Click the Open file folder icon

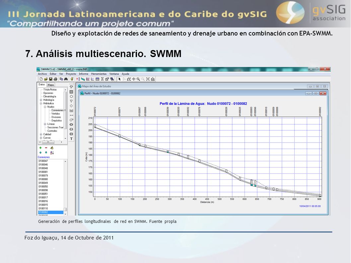pos(46,79)
